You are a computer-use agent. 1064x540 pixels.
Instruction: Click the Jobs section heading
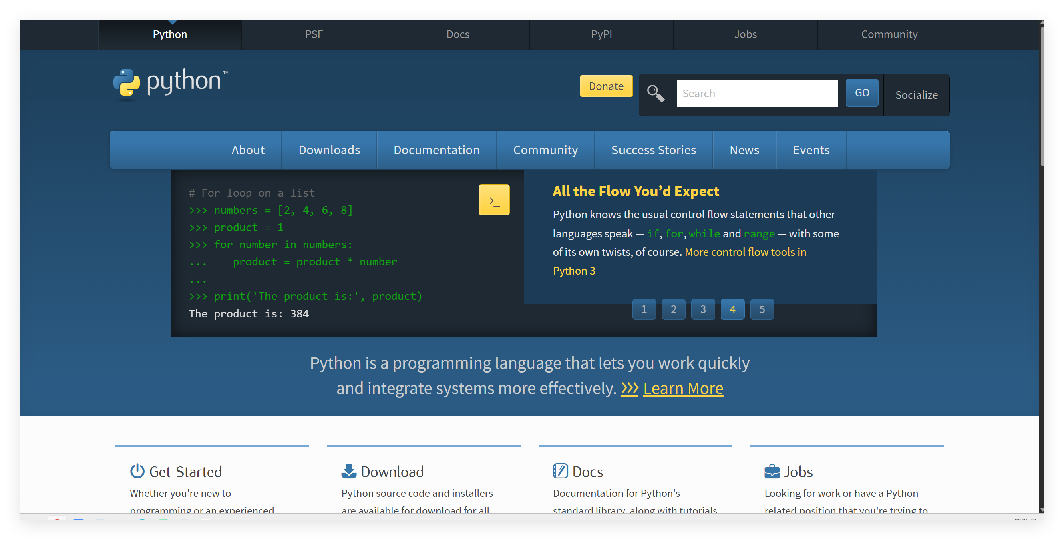(798, 472)
